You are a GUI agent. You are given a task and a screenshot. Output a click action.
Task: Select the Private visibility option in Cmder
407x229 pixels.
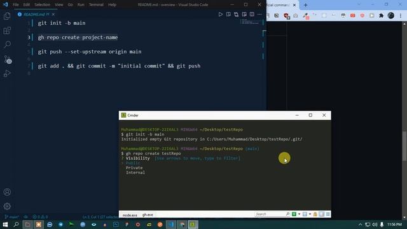pyautogui.click(x=134, y=168)
